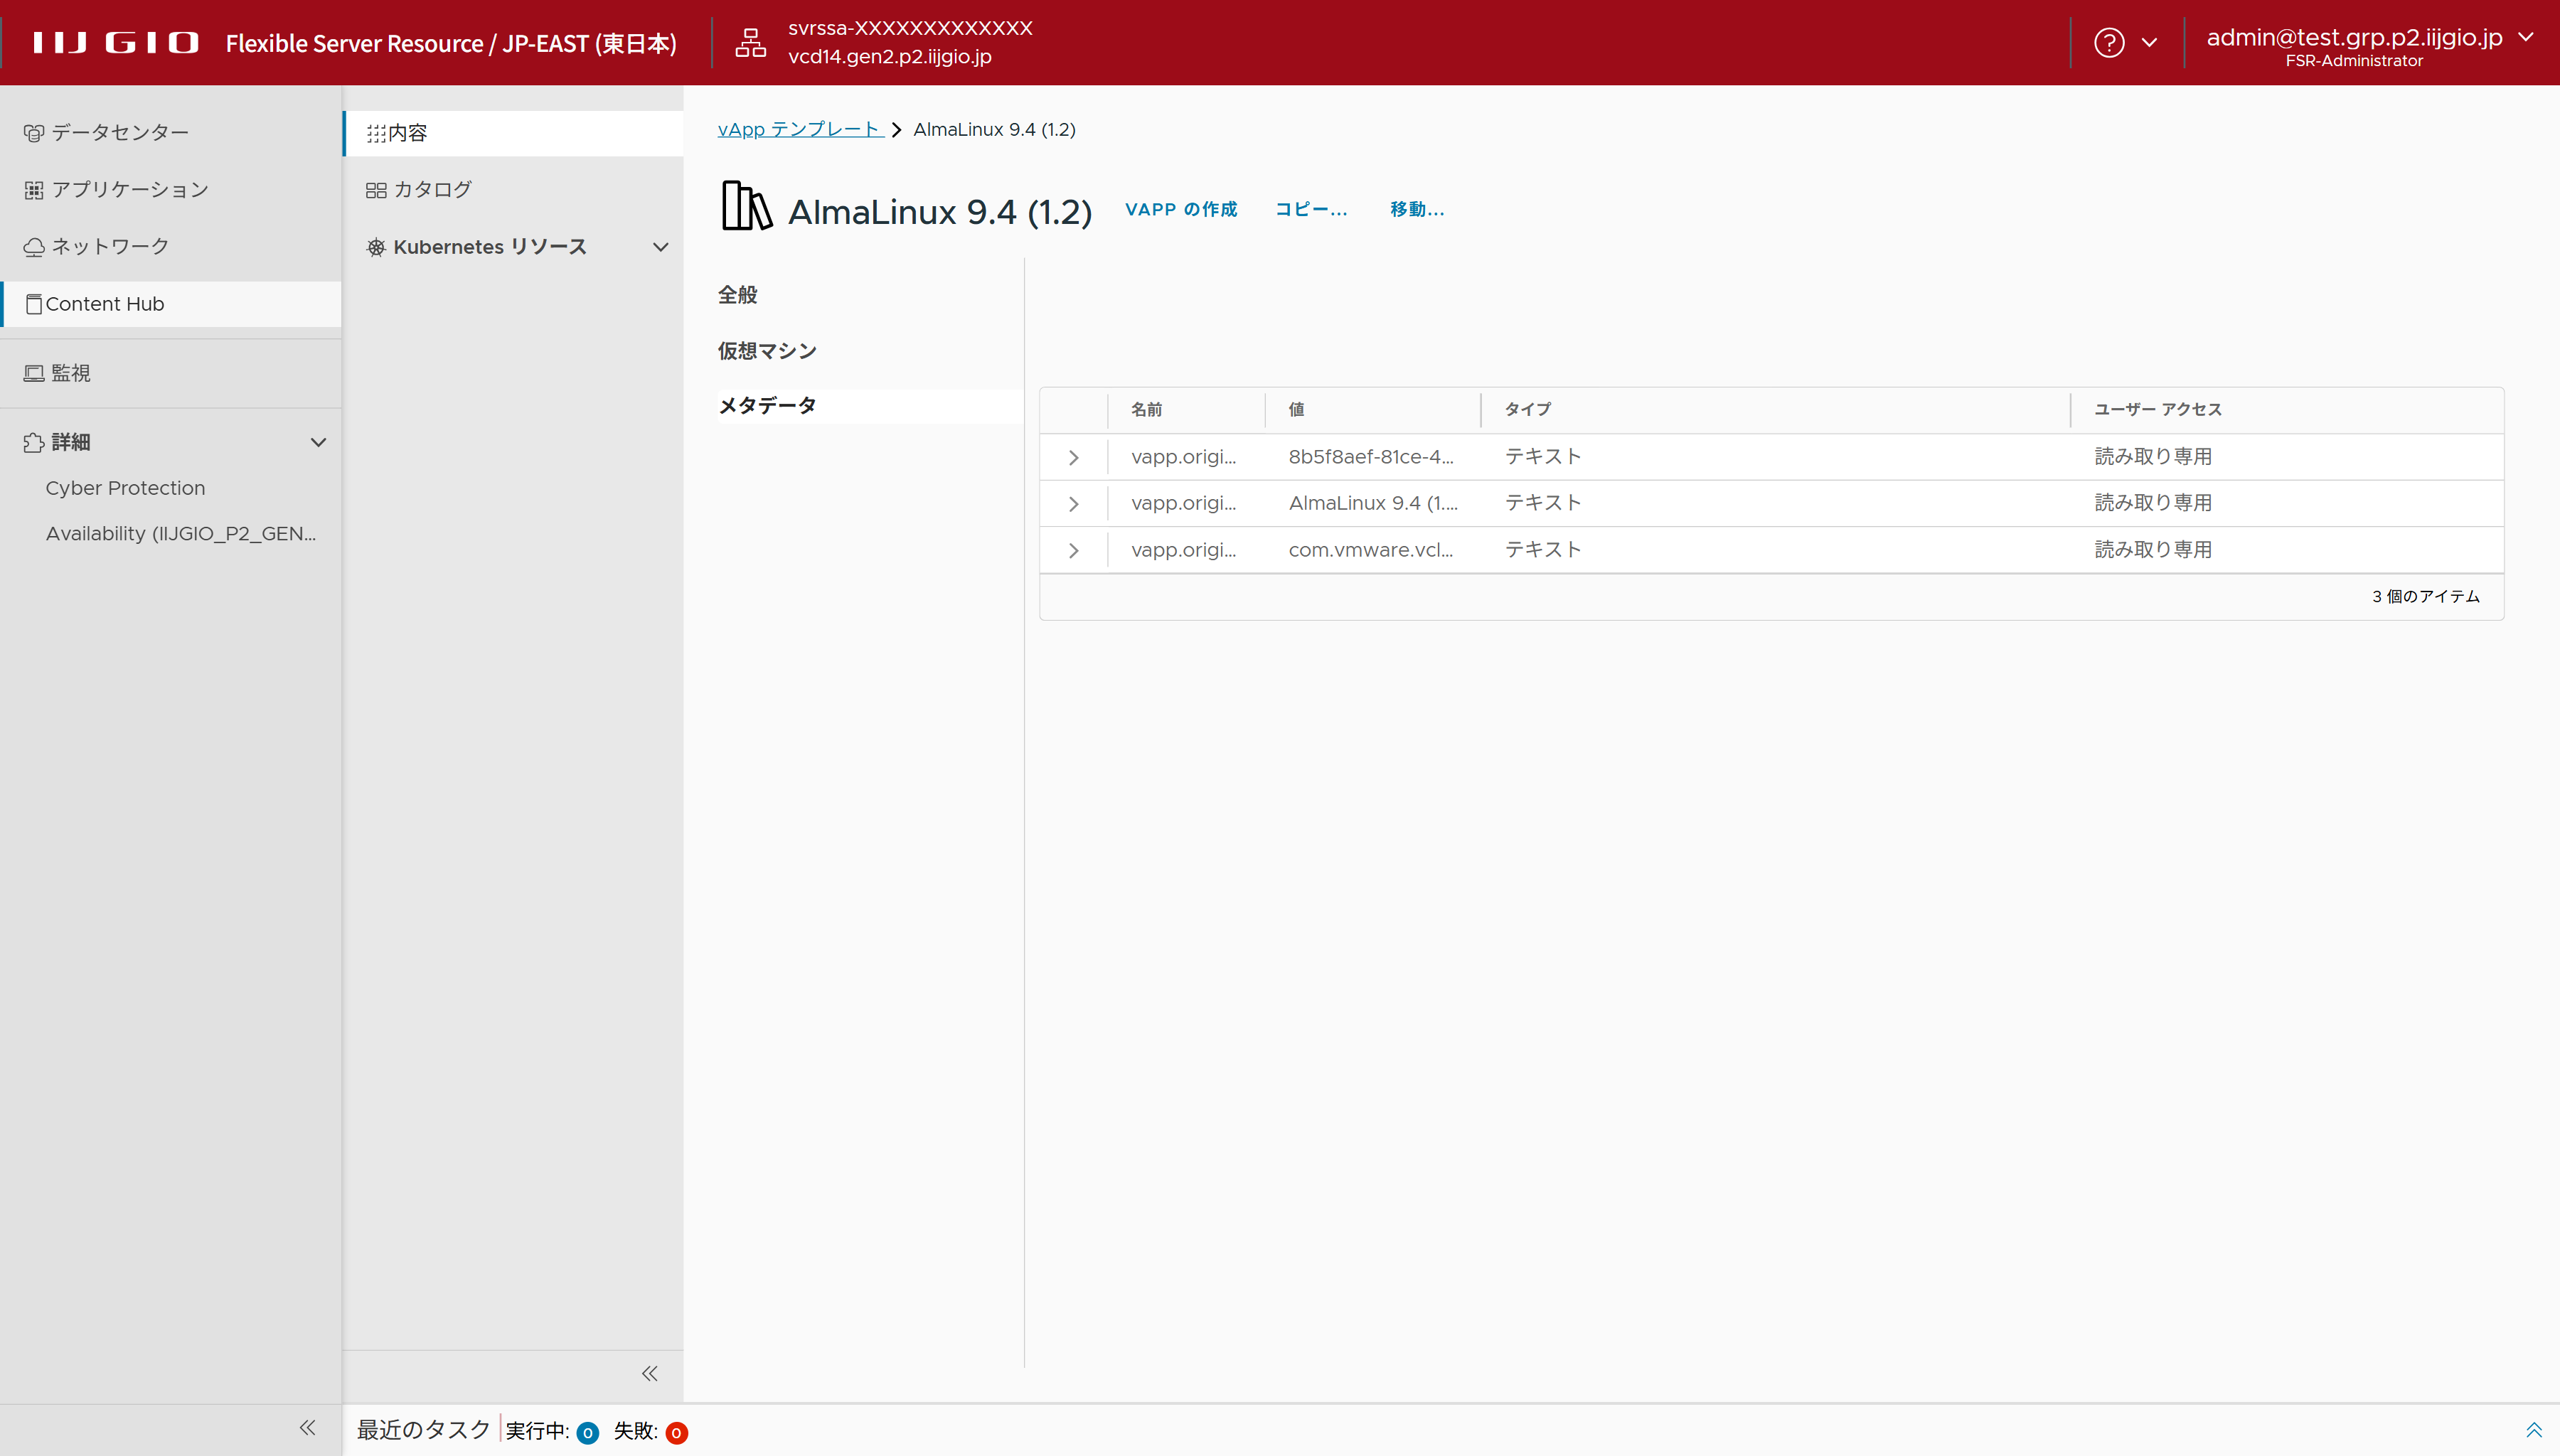Switch to the 全般 tab
Viewport: 2560px width, 1456px height.
click(738, 295)
